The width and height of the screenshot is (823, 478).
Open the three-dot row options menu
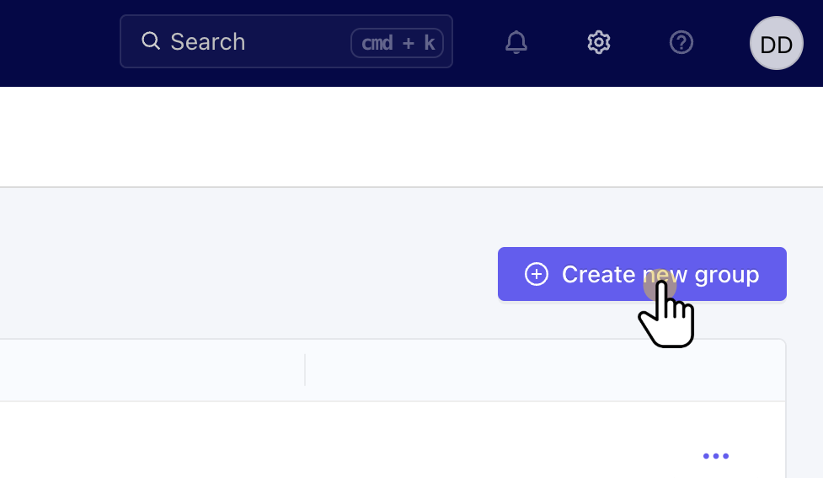[x=715, y=456]
